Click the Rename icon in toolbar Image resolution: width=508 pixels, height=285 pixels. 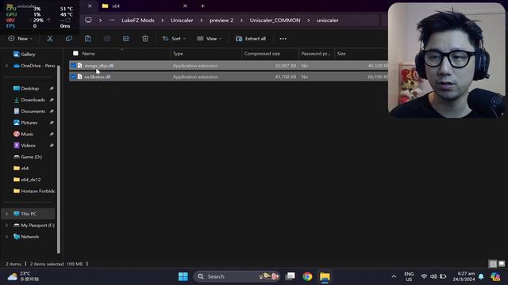point(107,39)
